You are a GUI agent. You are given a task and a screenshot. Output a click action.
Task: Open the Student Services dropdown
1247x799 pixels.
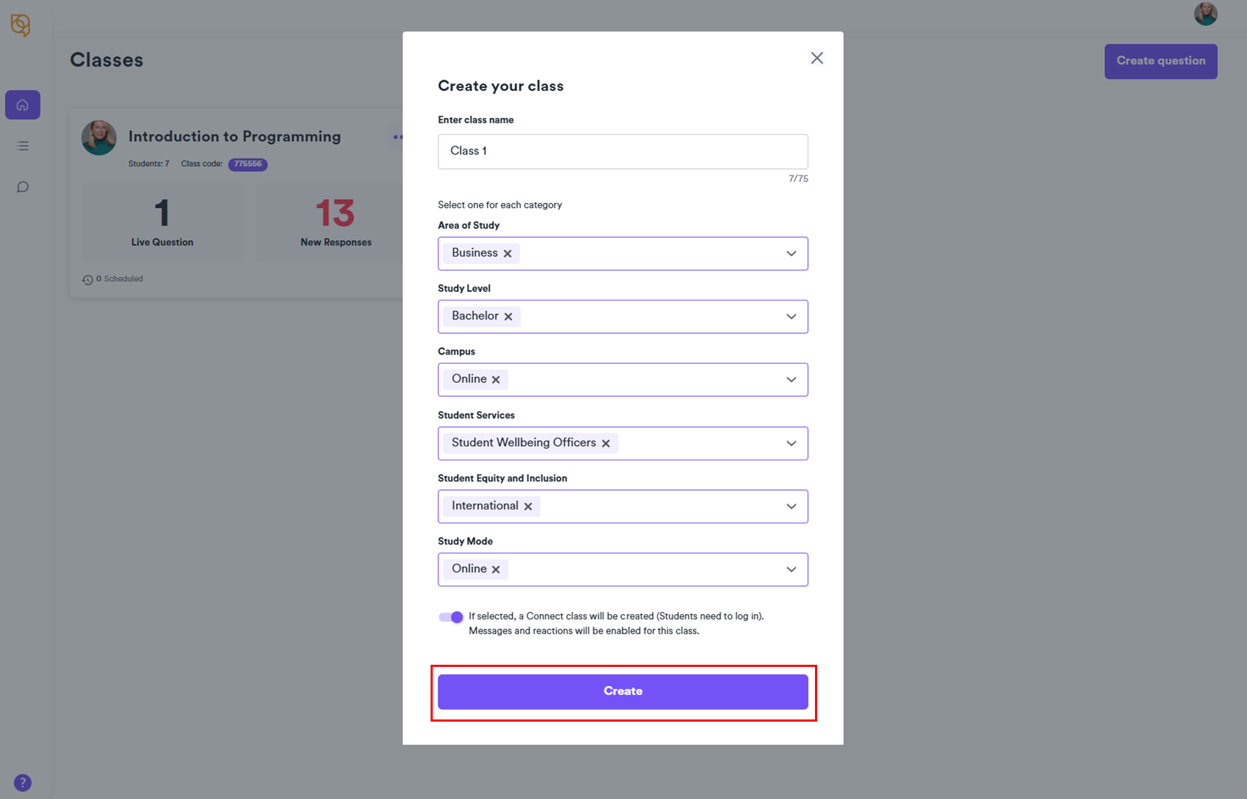click(x=791, y=443)
